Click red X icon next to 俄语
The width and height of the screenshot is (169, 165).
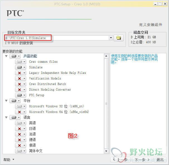19,145
